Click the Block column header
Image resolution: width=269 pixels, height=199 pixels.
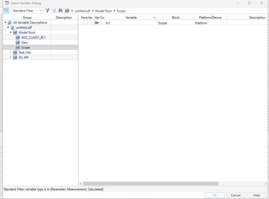[x=176, y=18]
